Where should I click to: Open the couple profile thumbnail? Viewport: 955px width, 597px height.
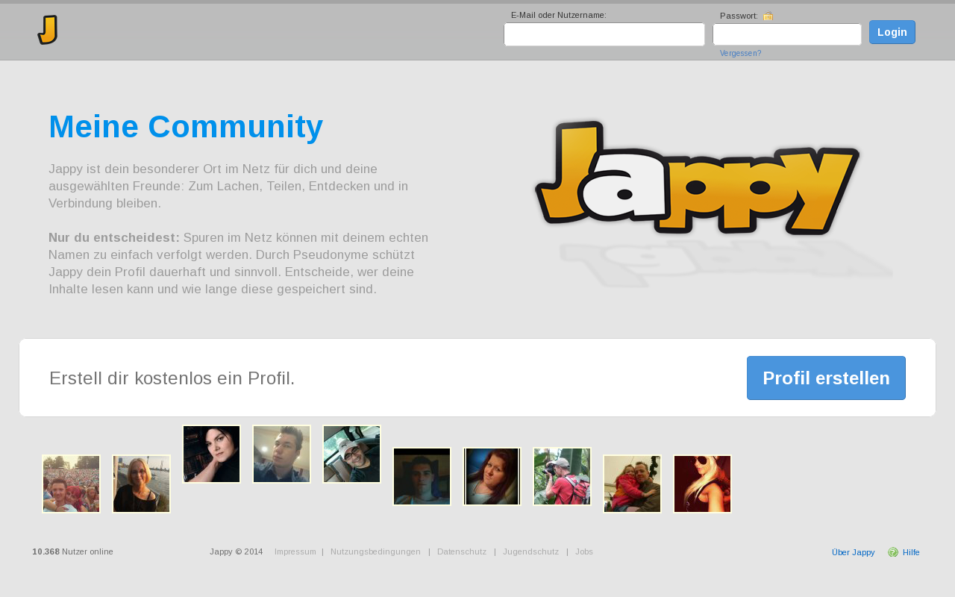(x=632, y=484)
